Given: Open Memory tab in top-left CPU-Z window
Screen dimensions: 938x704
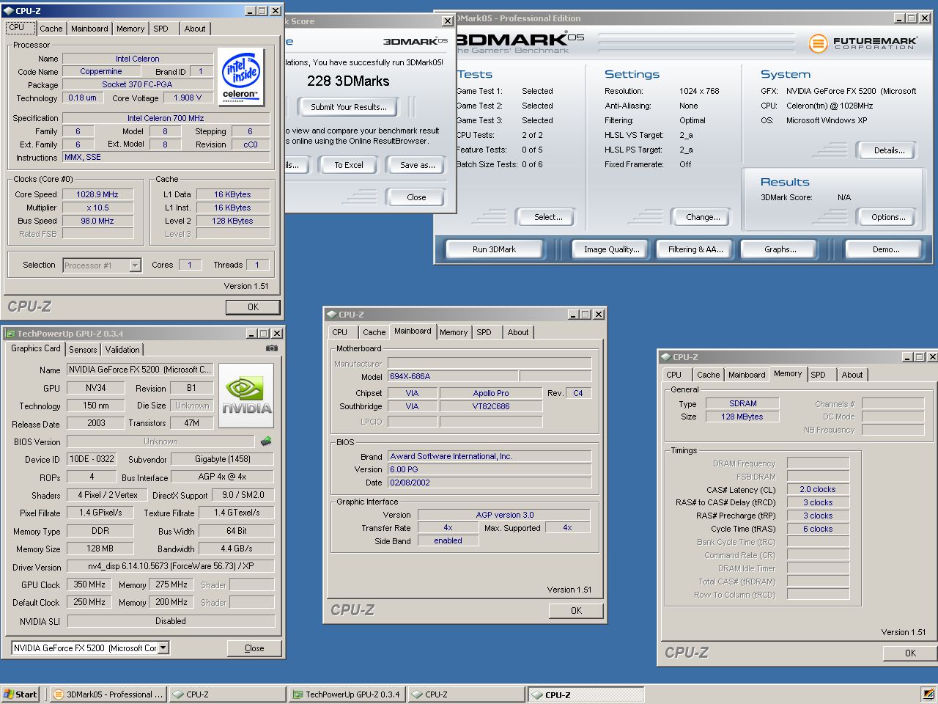Looking at the screenshot, I should point(130,29).
